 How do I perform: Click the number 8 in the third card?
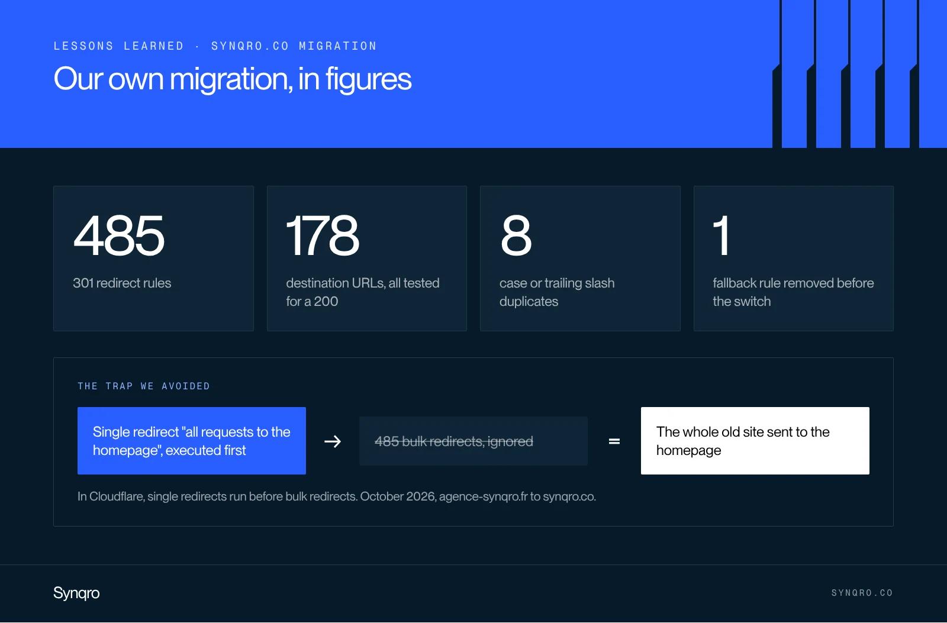coord(516,235)
